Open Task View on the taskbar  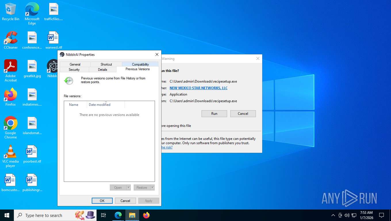click(103, 215)
